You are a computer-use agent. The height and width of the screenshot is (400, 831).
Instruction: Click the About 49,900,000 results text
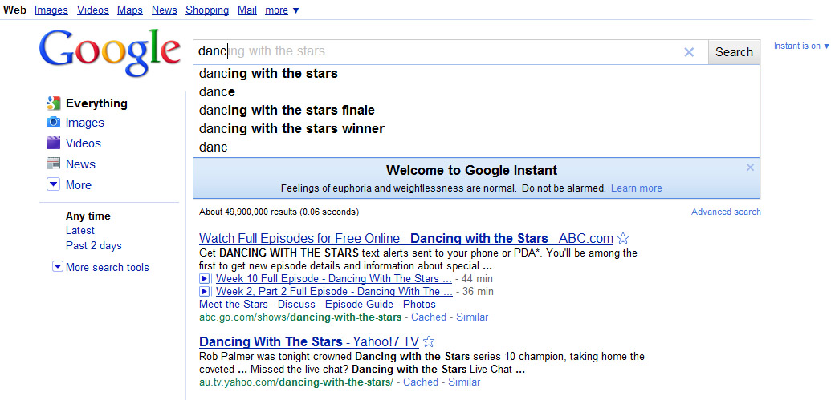click(x=279, y=212)
